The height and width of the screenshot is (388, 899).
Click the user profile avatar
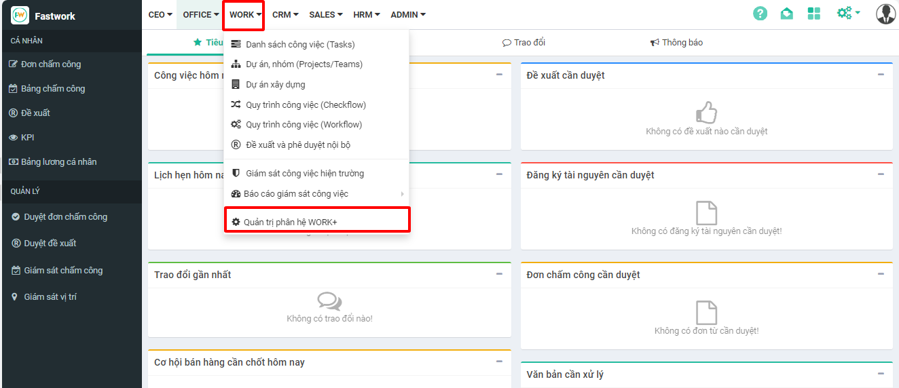885,14
